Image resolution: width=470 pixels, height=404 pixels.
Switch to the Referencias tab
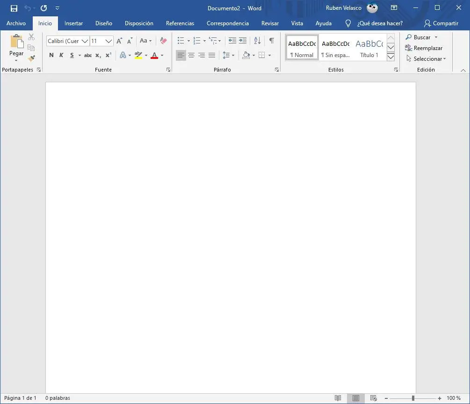point(180,23)
